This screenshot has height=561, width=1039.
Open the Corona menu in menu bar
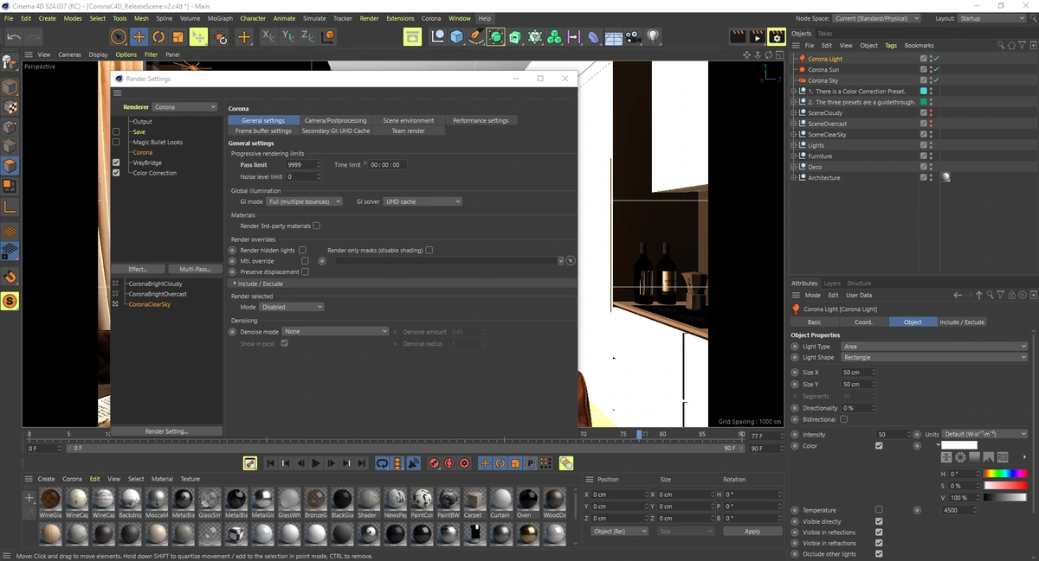(431, 18)
